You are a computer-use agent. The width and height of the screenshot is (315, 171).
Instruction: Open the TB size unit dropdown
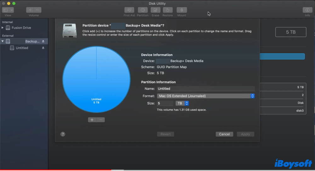(182, 103)
